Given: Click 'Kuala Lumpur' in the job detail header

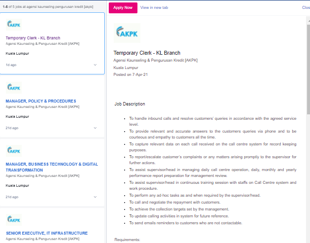Looking at the screenshot, I should click(x=126, y=68).
